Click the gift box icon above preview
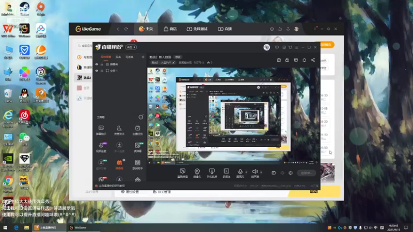The width and height of the screenshot is (413, 232). click(279, 60)
